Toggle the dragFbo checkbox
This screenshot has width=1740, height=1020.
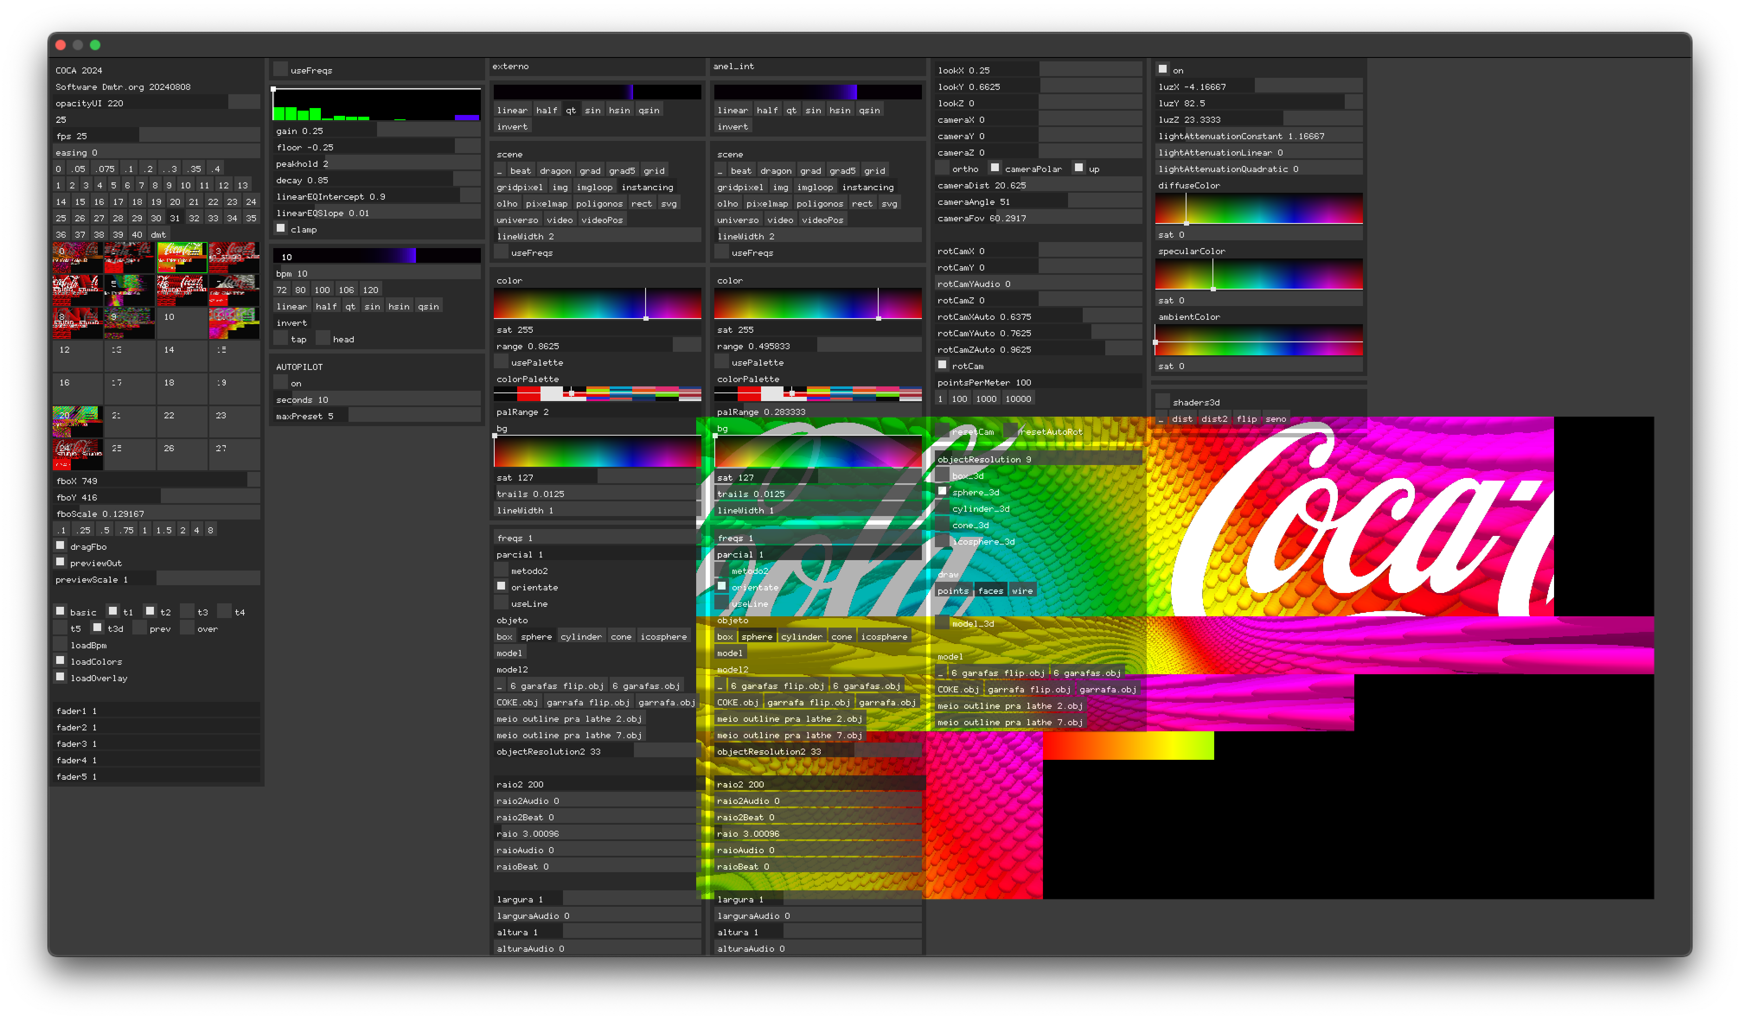pyautogui.click(x=61, y=546)
